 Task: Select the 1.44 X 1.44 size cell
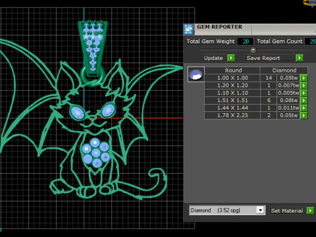coord(232,108)
